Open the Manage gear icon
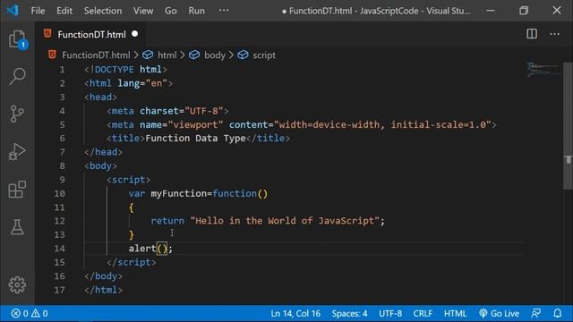Screen dimensions: 573x322 pyautogui.click(x=17, y=284)
